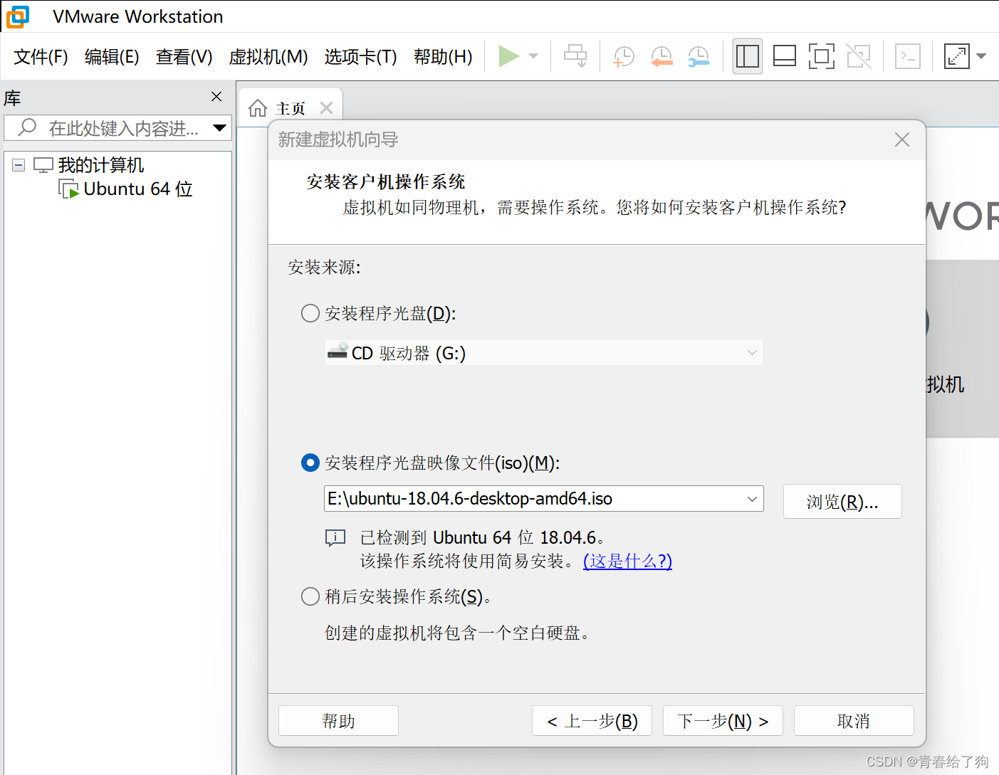Click the stretch guest display icon
999x775 pixels.
[957, 56]
